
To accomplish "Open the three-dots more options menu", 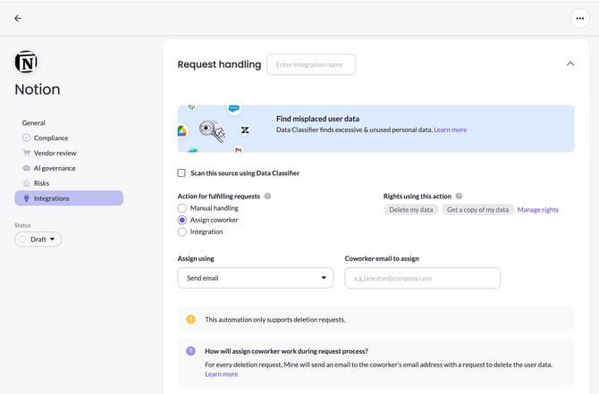I will 579,19.
